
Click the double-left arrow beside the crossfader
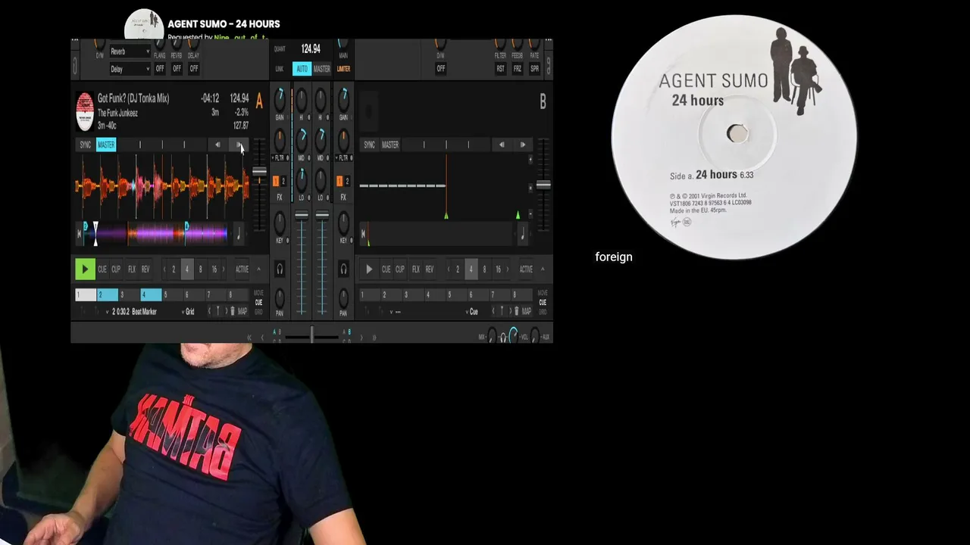(x=249, y=337)
